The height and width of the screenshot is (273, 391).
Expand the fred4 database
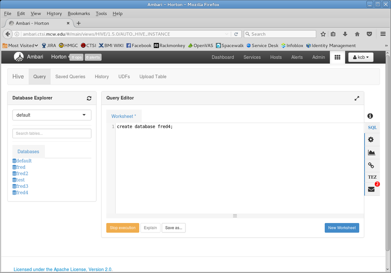[x=20, y=193]
